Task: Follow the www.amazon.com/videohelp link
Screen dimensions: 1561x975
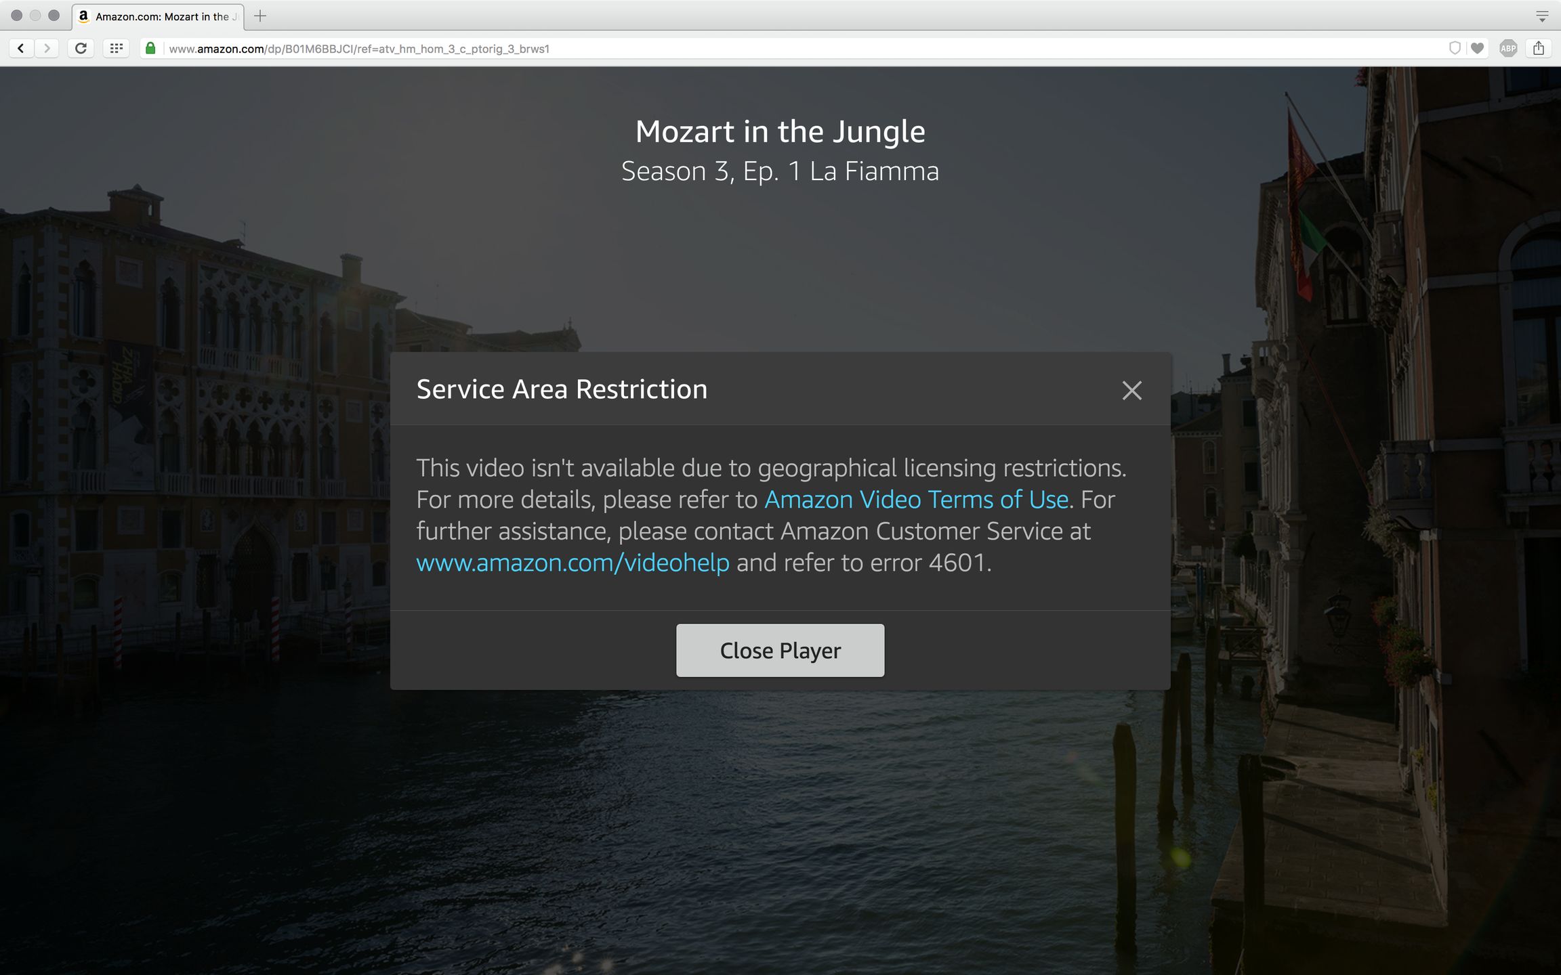Action: 573,563
